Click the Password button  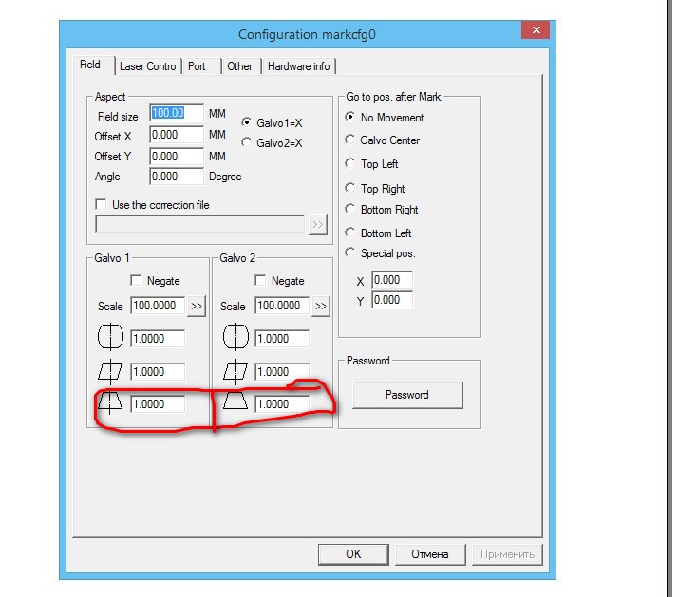pyautogui.click(x=406, y=395)
